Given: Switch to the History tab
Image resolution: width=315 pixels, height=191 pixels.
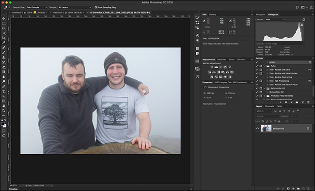Looking at the screenshot, I should click(x=212, y=15).
